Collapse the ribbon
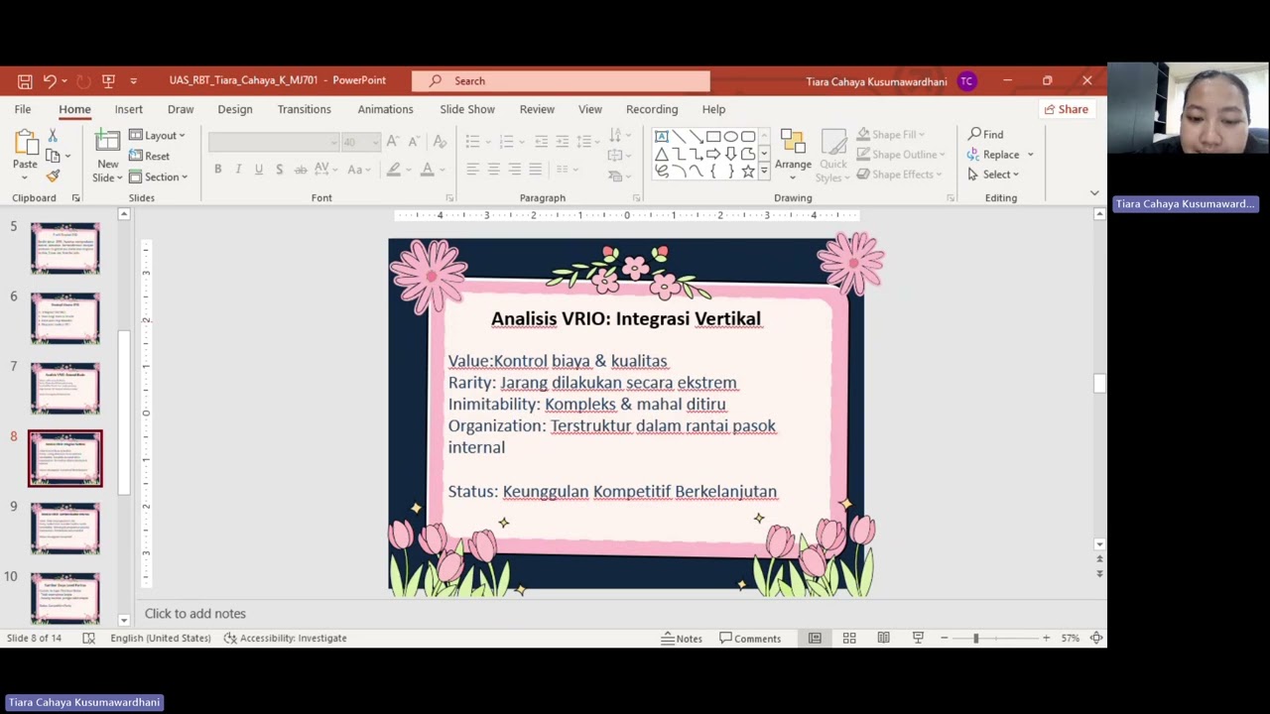 click(x=1094, y=193)
